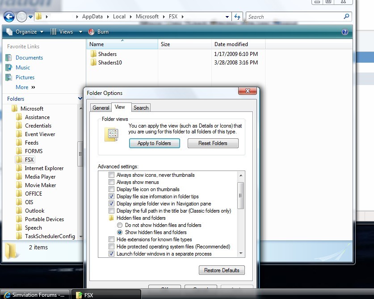Select the Music favorite link icon

point(8,68)
